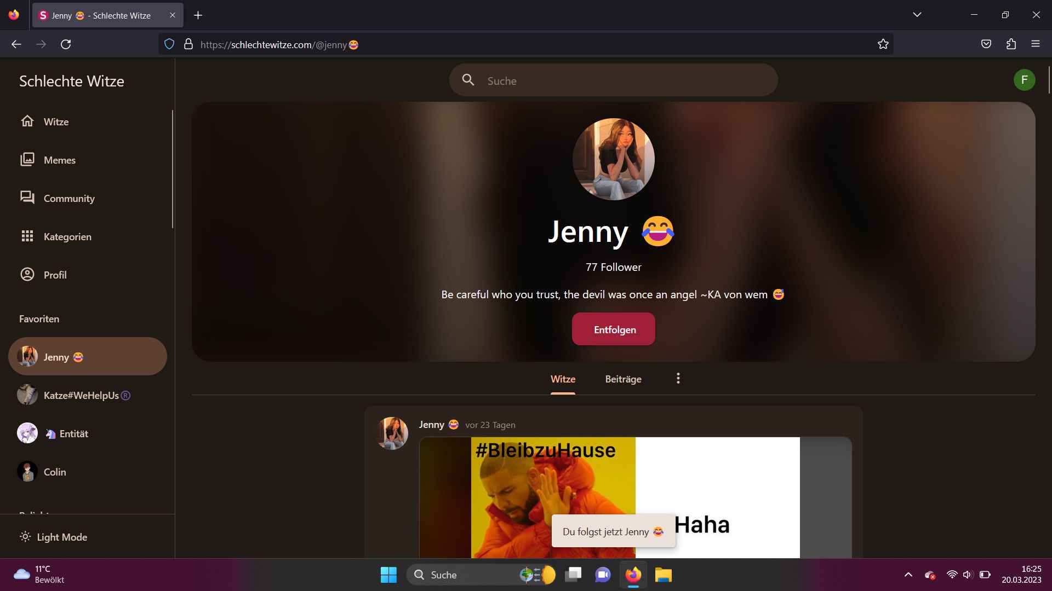
Task: Click Entfolgen to unfollow Jenny
Action: coord(614,329)
